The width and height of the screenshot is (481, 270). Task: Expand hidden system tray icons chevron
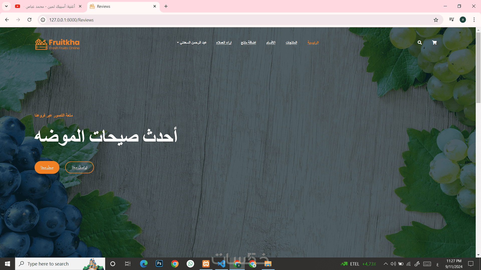(x=386, y=264)
